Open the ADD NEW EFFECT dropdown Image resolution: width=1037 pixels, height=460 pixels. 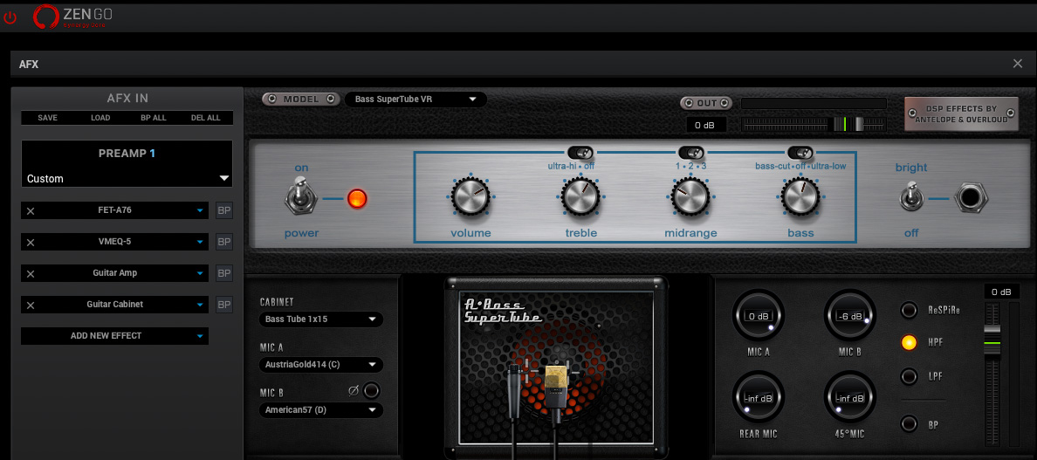tap(115, 336)
